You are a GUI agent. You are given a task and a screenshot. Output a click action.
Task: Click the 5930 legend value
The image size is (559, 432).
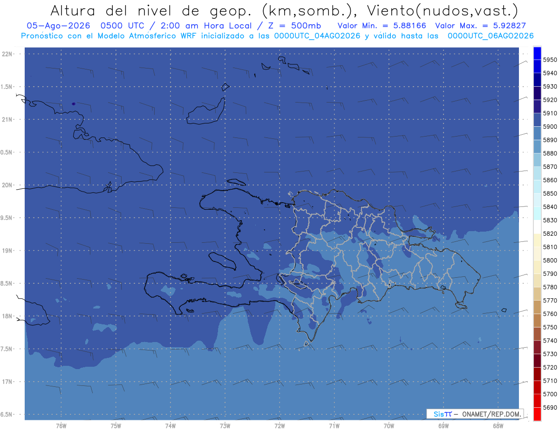click(550, 87)
